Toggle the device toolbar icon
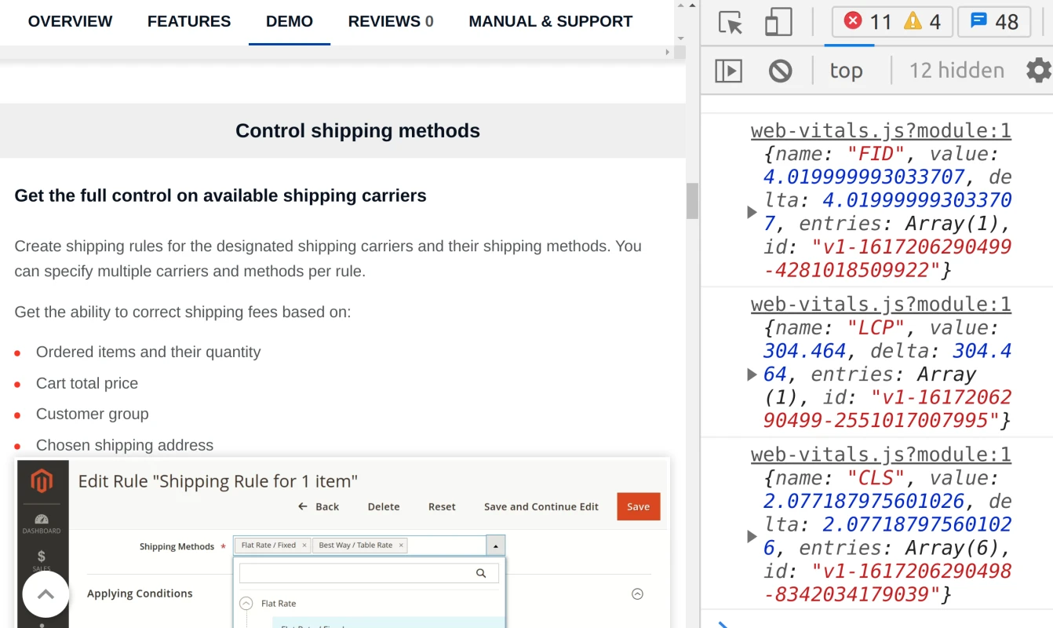The height and width of the screenshot is (628, 1053). [x=778, y=22]
